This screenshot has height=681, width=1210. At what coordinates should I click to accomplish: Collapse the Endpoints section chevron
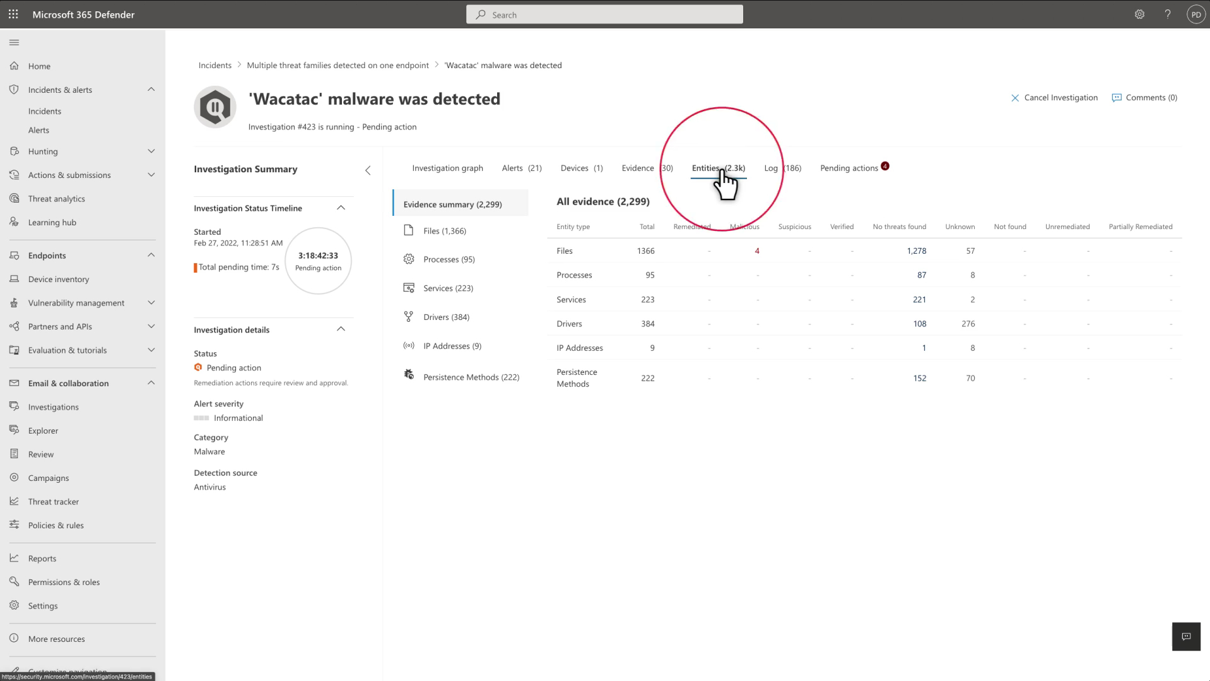pyautogui.click(x=151, y=255)
